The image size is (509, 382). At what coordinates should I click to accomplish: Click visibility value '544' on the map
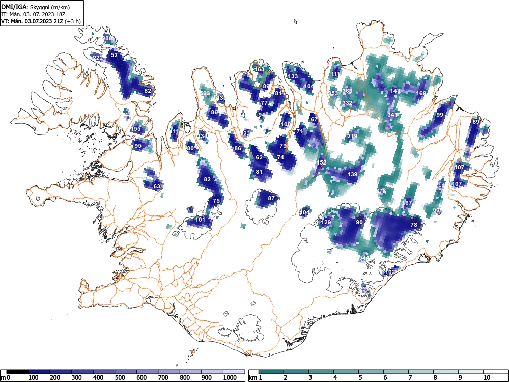(364, 258)
